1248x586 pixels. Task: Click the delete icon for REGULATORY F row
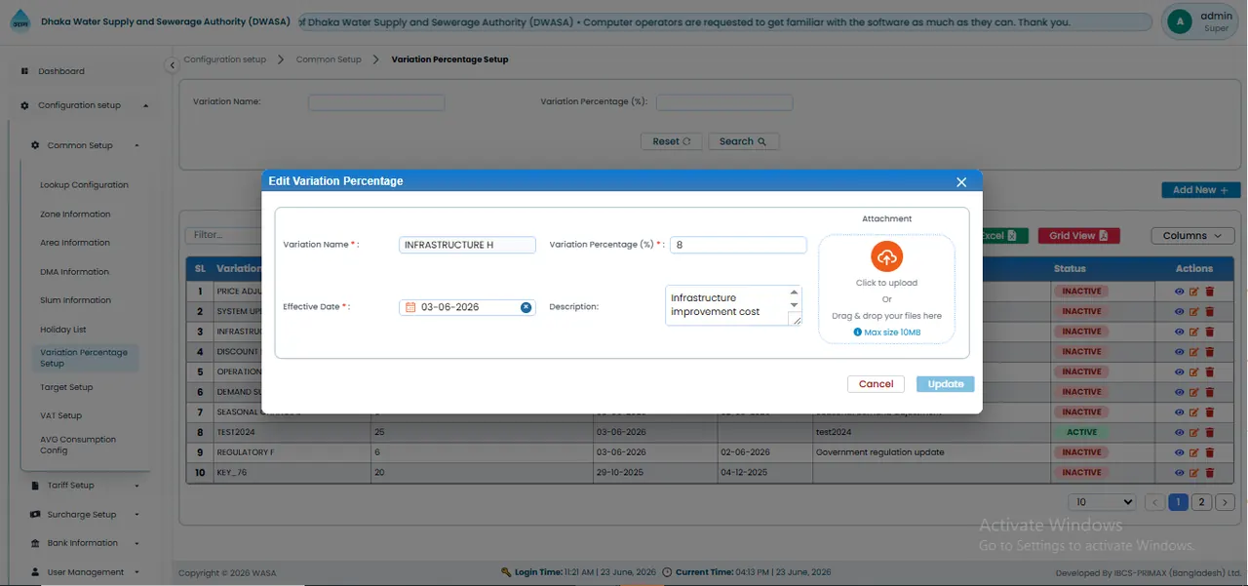[x=1210, y=452]
